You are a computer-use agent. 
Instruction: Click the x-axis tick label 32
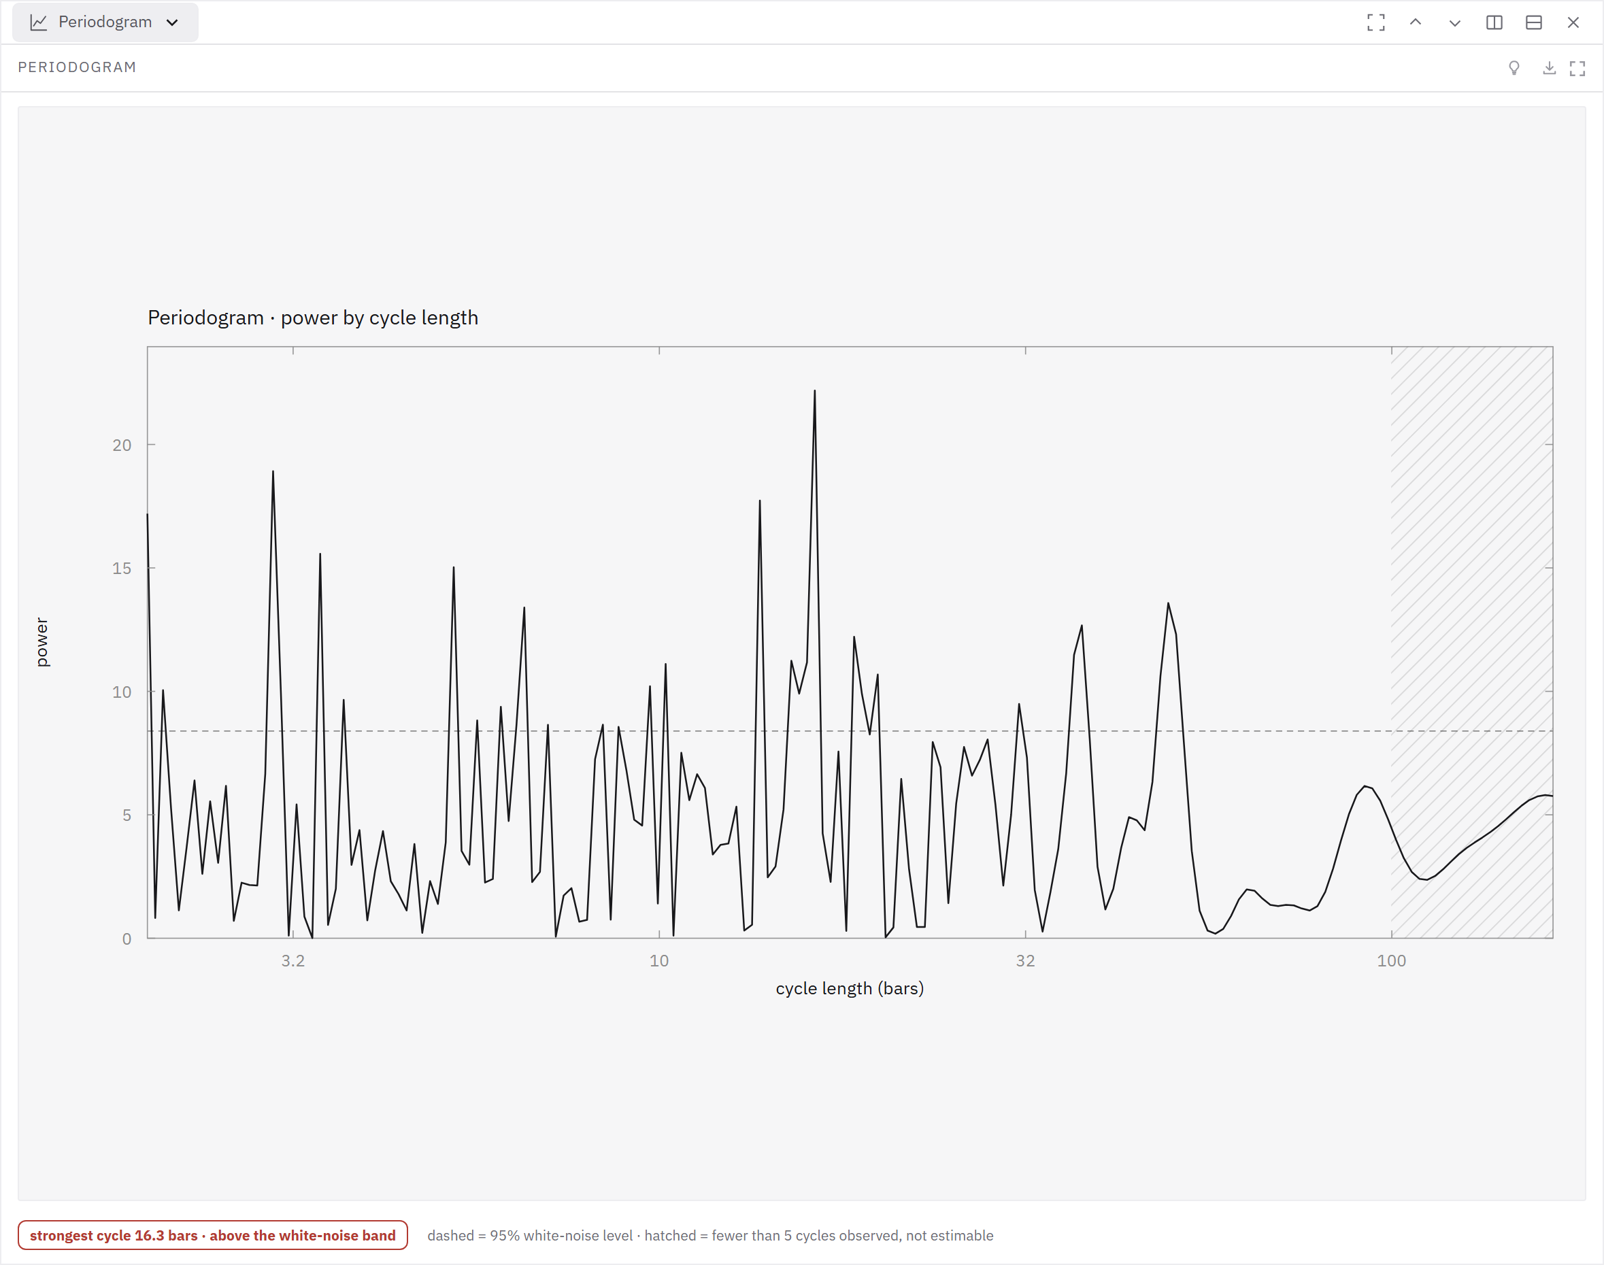[1025, 960]
